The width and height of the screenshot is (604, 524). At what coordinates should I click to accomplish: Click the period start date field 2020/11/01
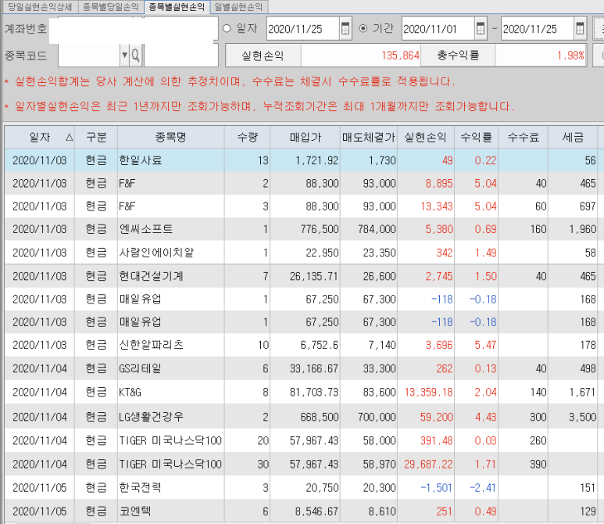pyautogui.click(x=438, y=28)
